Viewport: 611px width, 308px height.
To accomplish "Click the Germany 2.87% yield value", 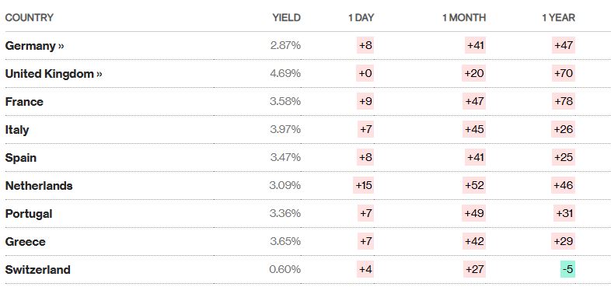I will 285,46.
